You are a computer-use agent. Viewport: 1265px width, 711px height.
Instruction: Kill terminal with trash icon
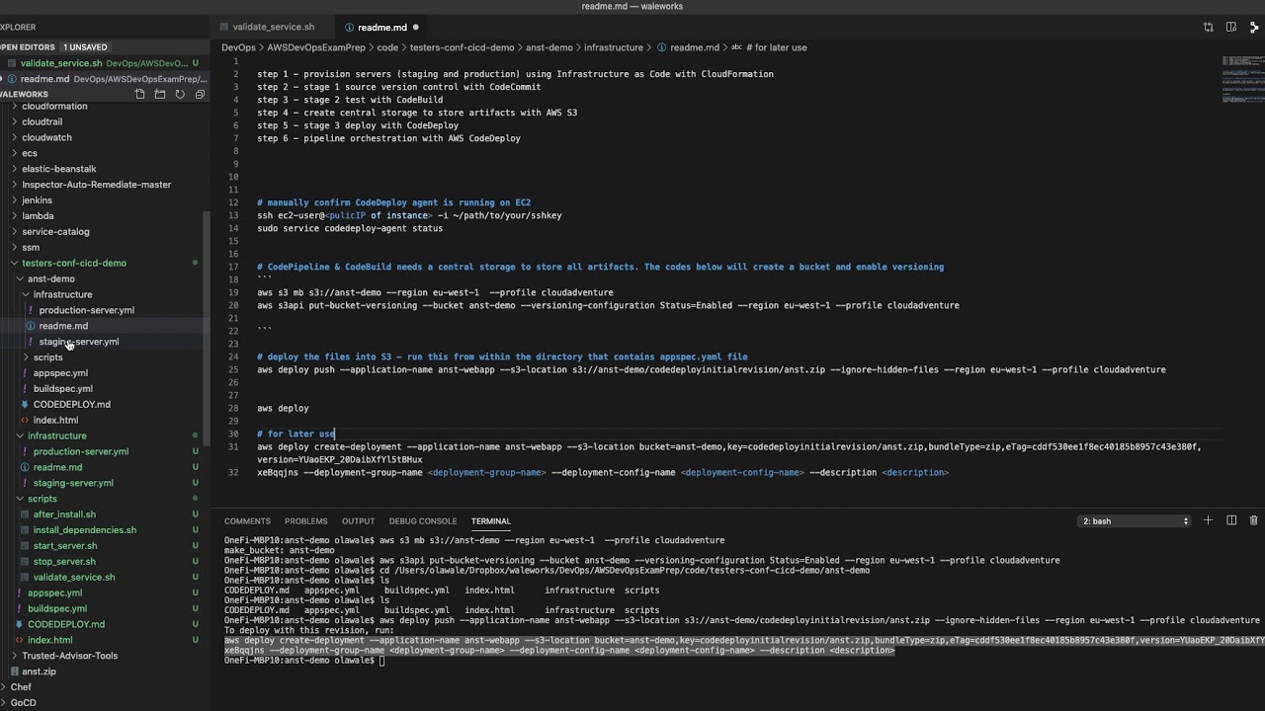click(x=1254, y=520)
